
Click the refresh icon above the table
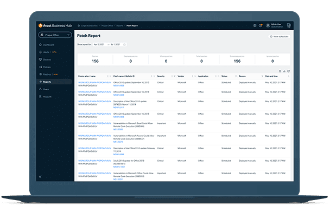coord(289,71)
